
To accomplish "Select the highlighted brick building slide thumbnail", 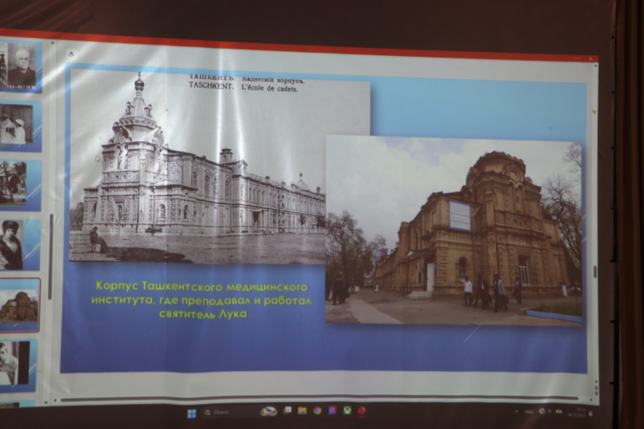I will [19, 305].
